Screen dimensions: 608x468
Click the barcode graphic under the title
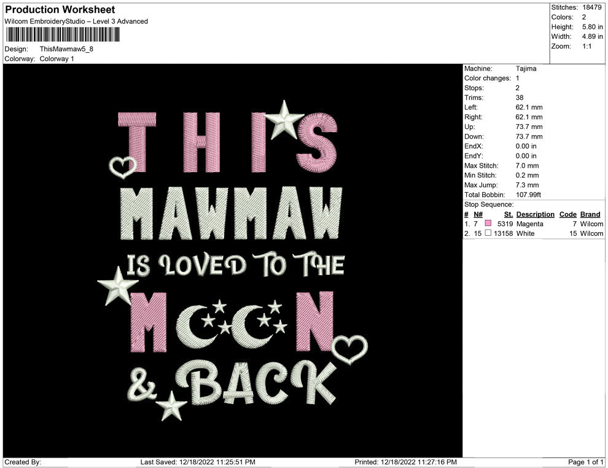click(x=63, y=34)
